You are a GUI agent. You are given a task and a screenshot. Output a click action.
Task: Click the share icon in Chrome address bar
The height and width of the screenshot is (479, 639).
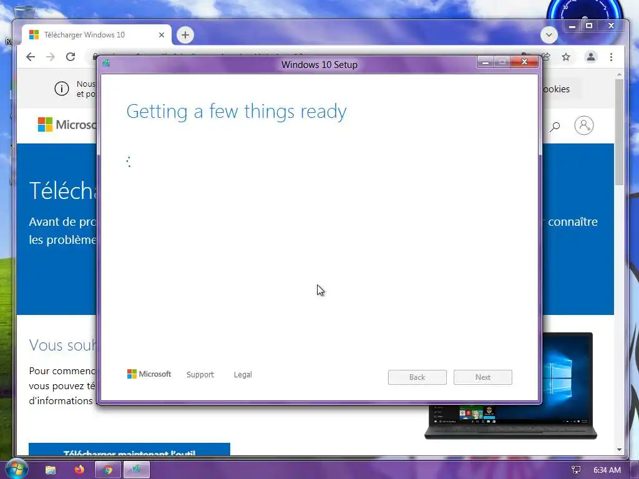coord(545,57)
